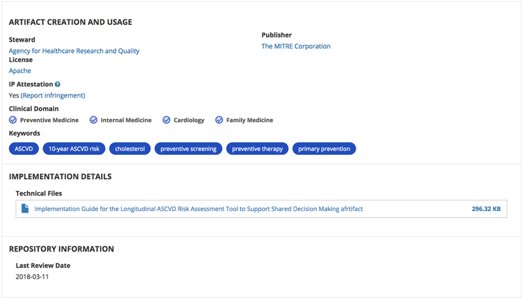Click the Preventive Medicine domain text

point(50,120)
